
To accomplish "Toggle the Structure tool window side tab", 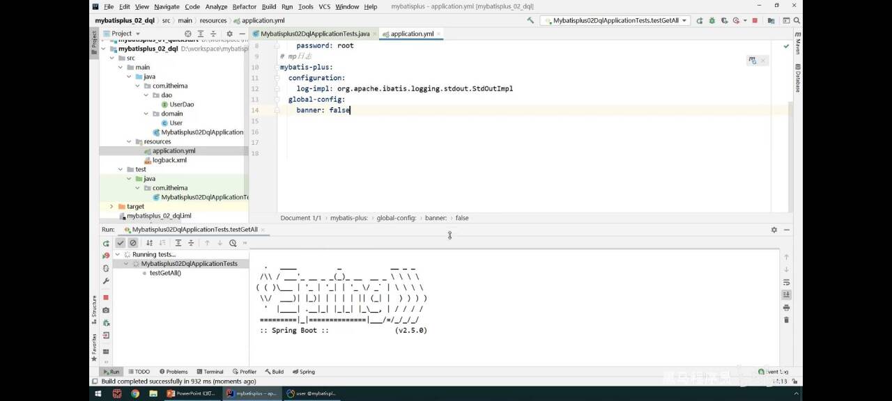I will click(94, 308).
